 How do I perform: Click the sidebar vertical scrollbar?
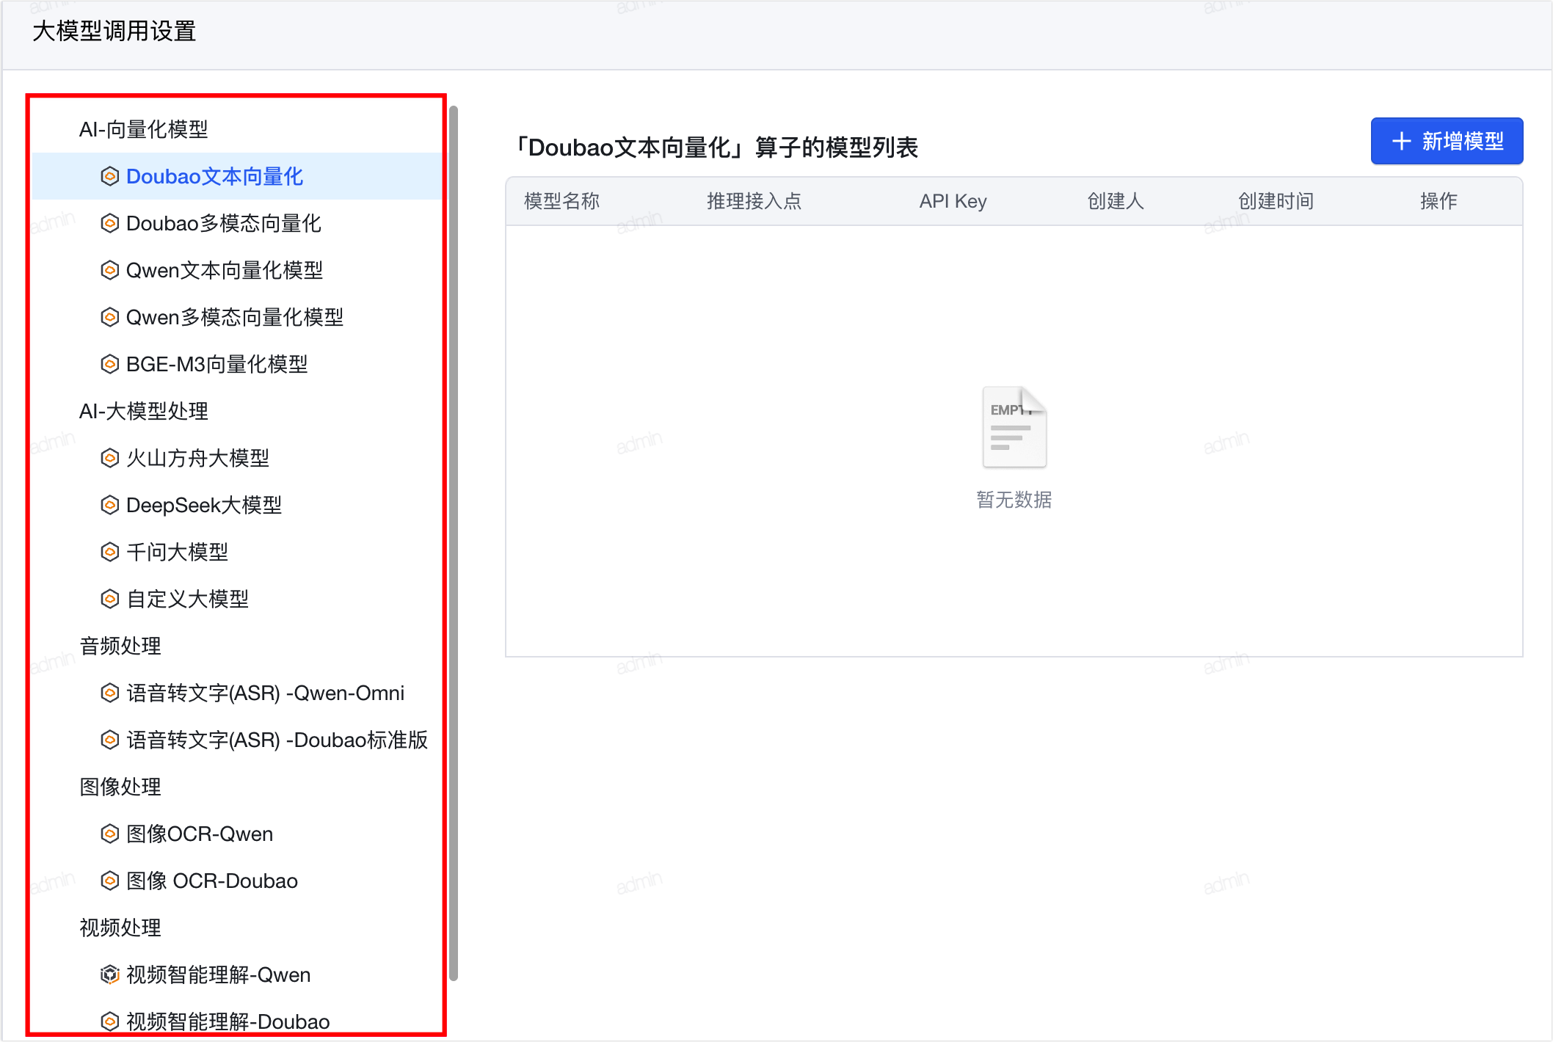(454, 543)
